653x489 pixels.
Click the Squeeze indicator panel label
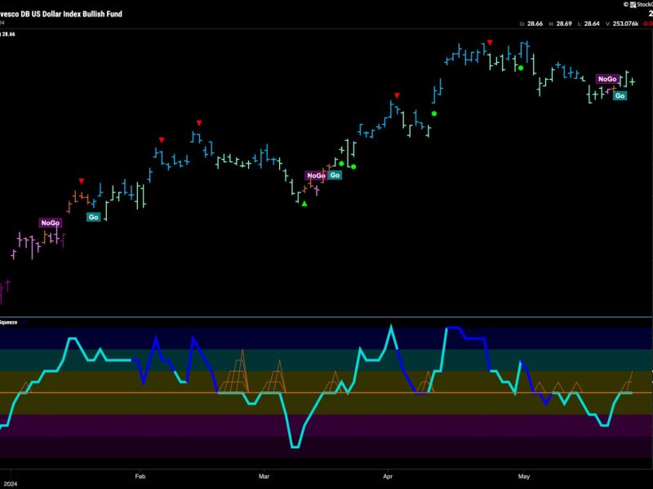point(8,322)
